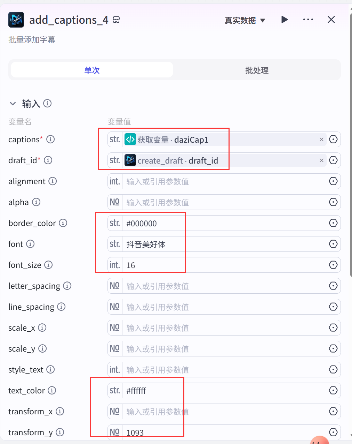352x444 pixels.
Task: Run the add_captions_4 node with play button
Action: coord(285,20)
